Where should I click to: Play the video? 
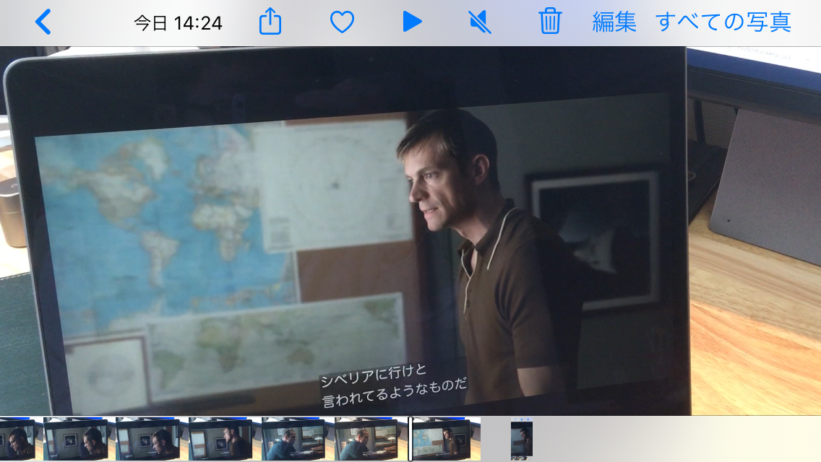pos(412,22)
